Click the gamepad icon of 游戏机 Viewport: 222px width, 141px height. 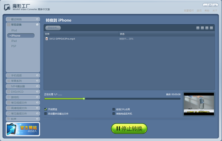point(9,97)
